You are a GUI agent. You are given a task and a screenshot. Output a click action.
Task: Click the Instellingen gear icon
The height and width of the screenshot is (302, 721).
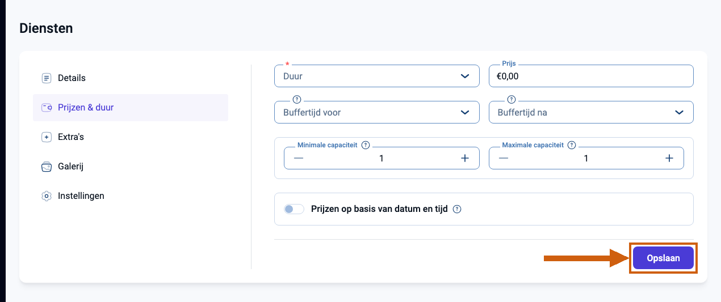(47, 196)
